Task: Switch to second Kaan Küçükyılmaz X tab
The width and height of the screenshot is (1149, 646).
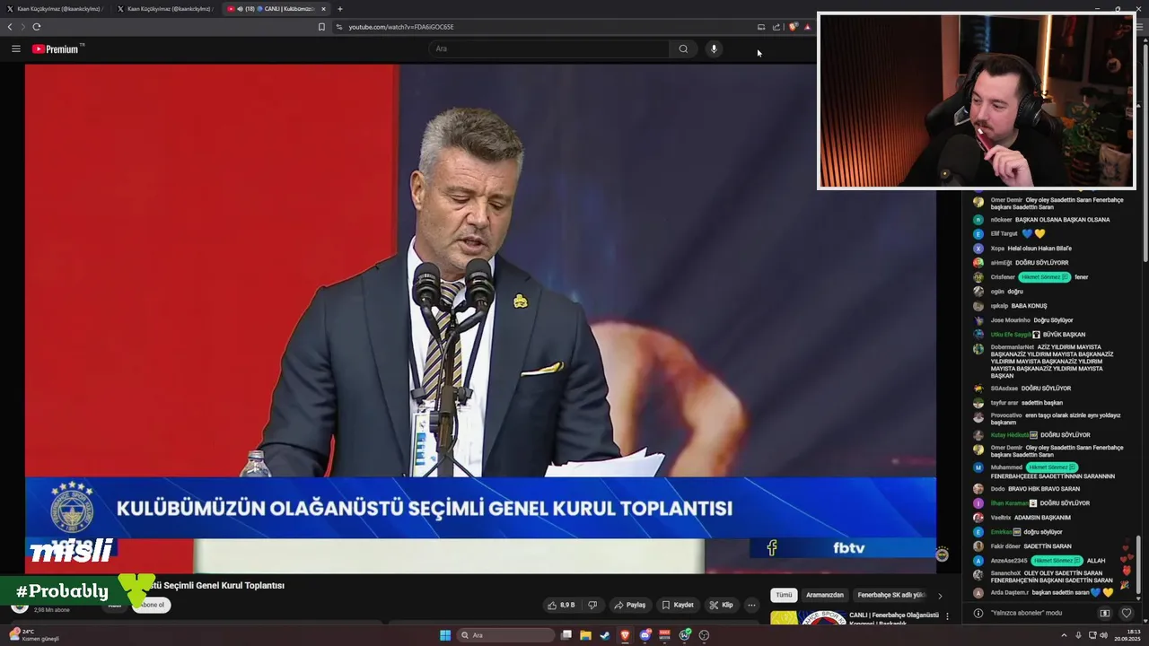Action: (x=165, y=9)
